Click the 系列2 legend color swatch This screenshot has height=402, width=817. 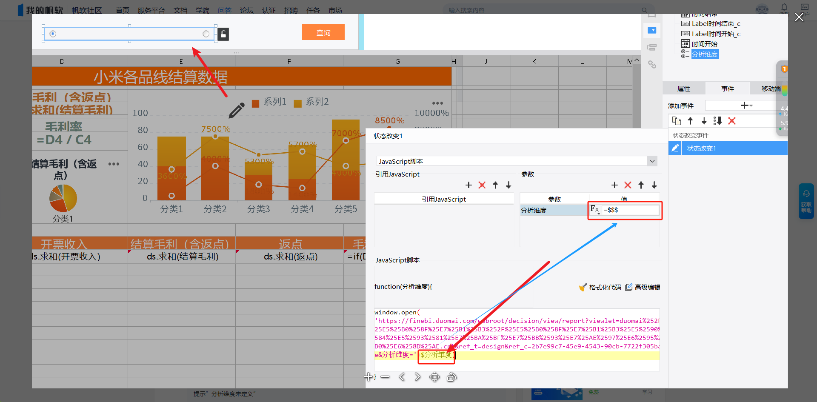click(298, 103)
